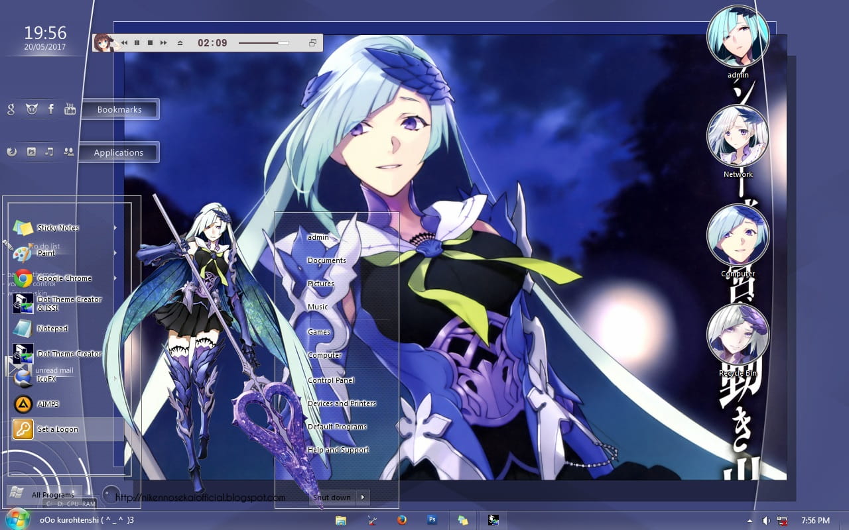
Task: Click the Bookmarks dock label
Action: (118, 109)
